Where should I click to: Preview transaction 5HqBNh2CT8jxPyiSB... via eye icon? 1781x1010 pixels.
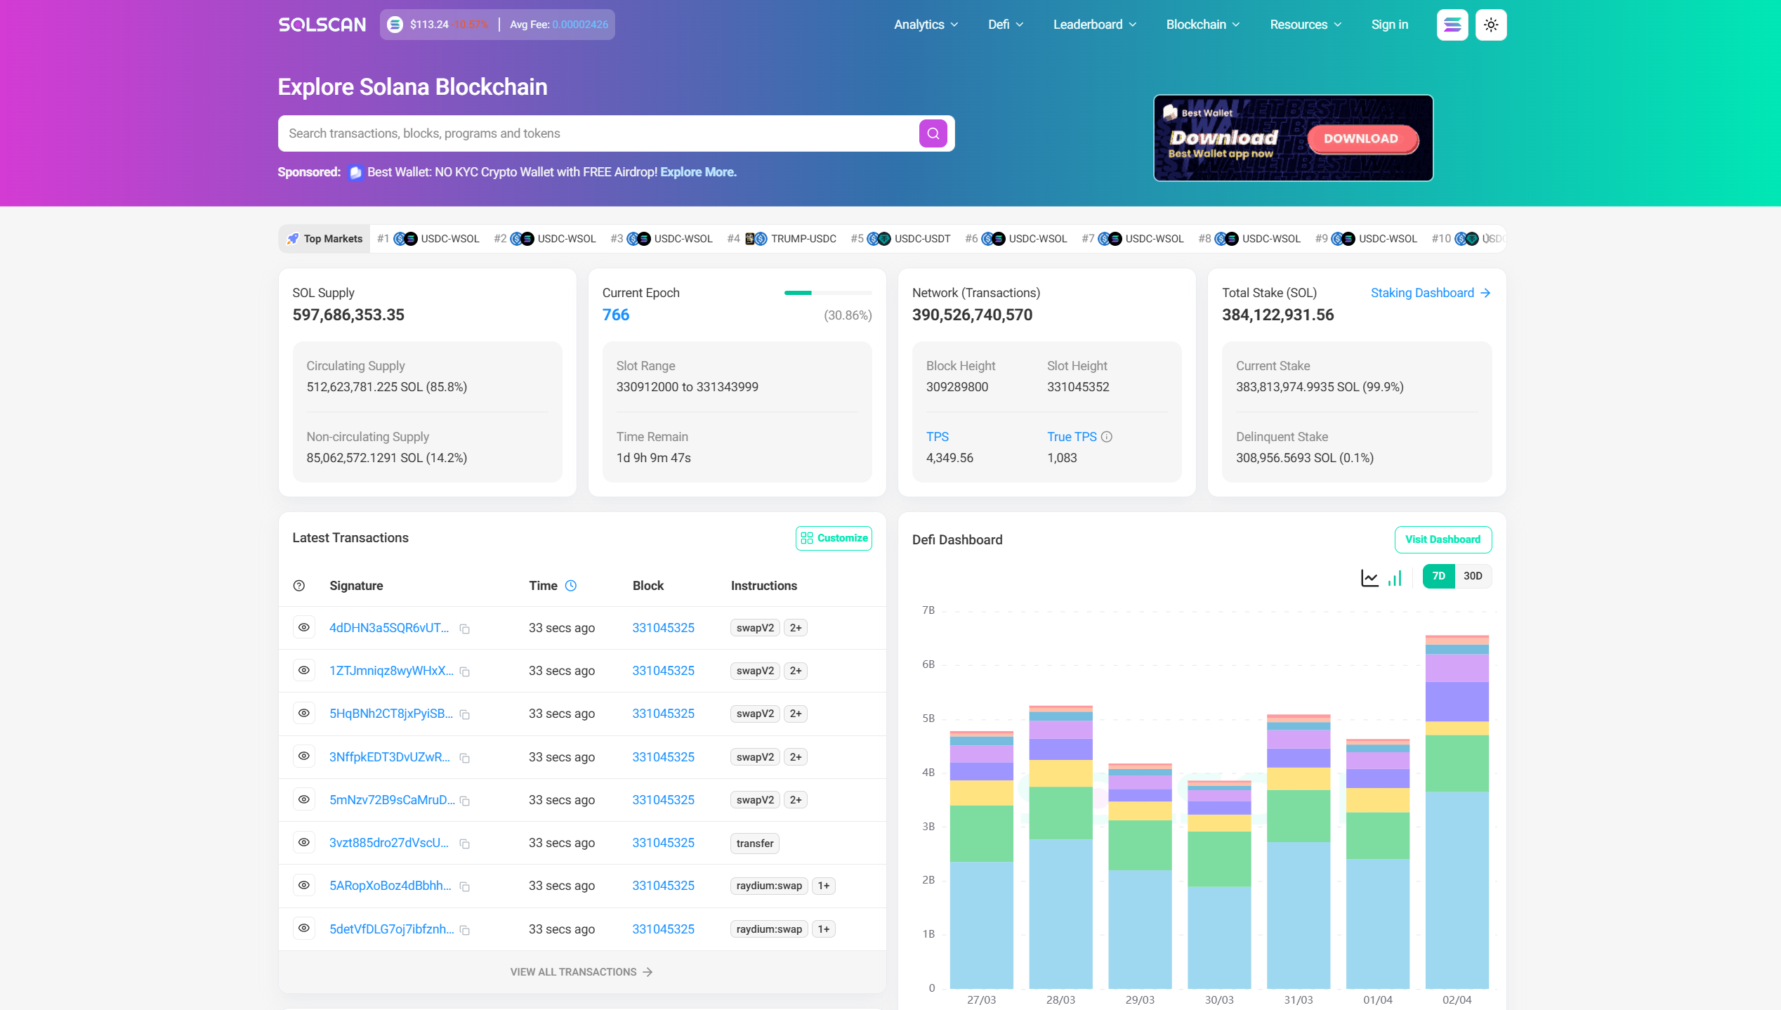point(304,713)
